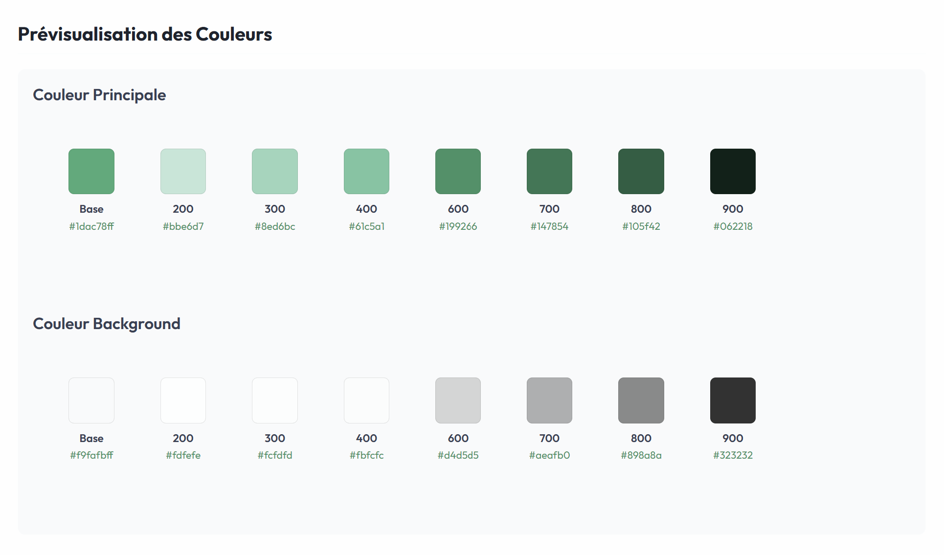Click the Prévisualisation des Couleurs title
This screenshot has height=555, width=944.
[145, 34]
